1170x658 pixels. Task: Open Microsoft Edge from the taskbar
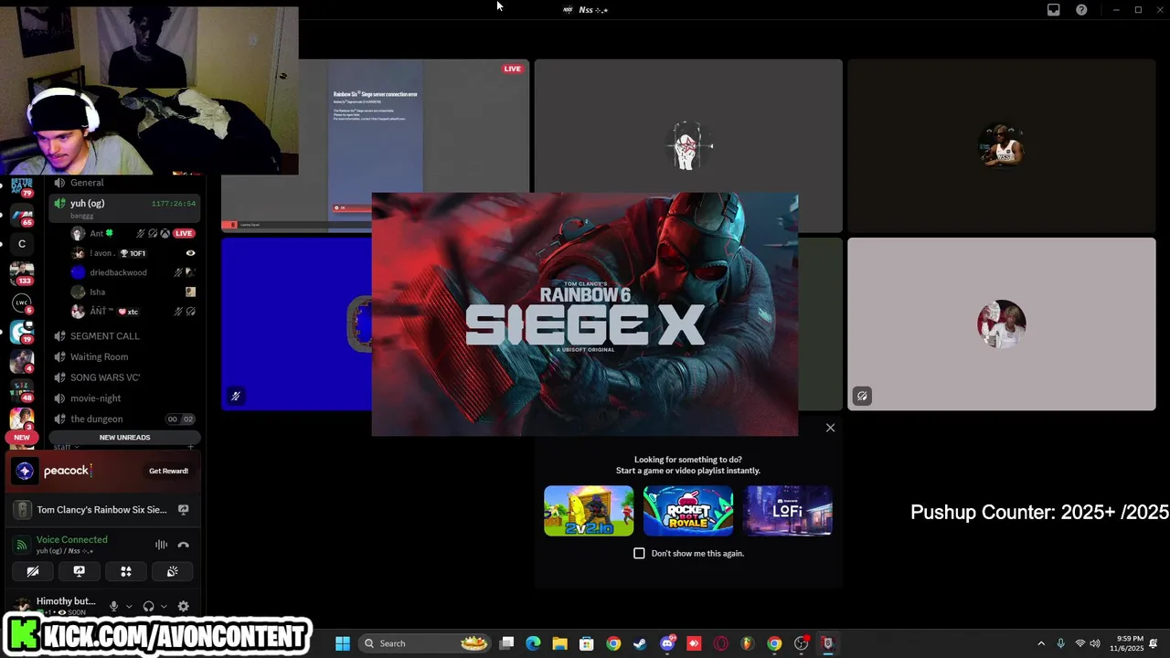coord(533,643)
